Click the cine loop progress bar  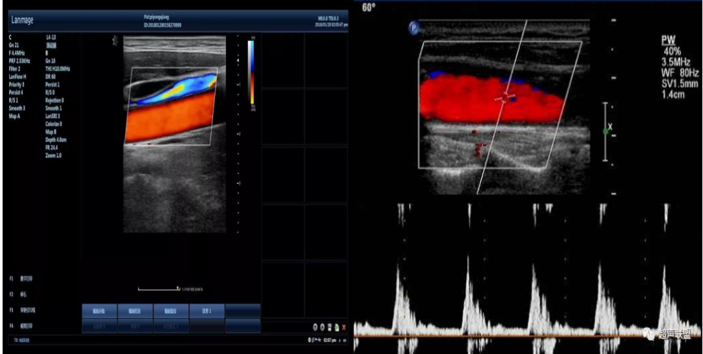point(159,289)
